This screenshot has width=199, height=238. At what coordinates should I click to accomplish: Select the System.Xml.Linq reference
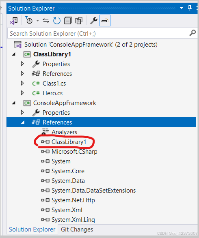tap(73, 220)
